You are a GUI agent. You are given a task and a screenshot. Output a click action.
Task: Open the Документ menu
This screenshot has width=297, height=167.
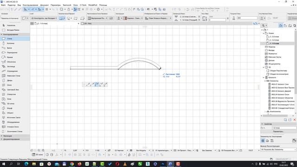click(x=45, y=5)
